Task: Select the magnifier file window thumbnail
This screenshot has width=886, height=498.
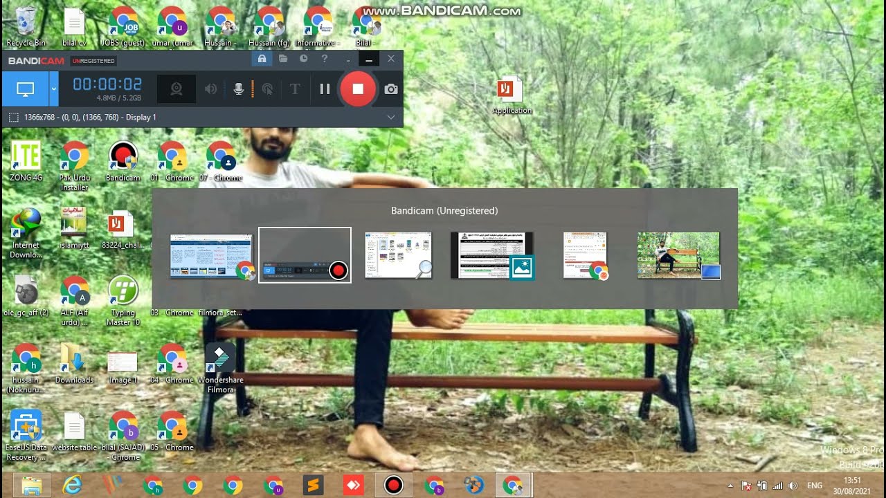Action: pyautogui.click(x=398, y=255)
